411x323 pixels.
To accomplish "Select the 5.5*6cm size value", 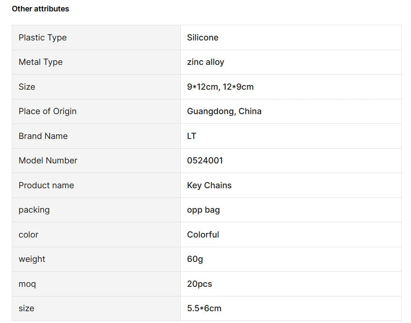I will click(204, 308).
